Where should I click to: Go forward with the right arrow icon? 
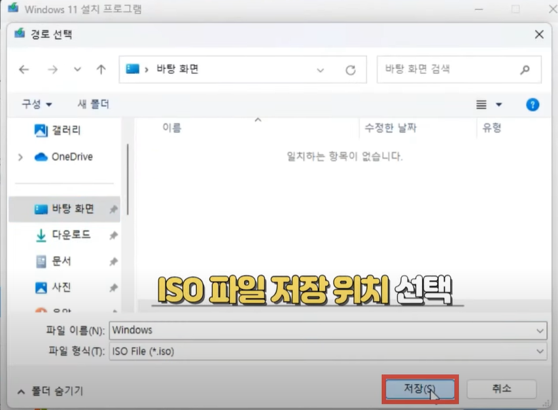coord(53,69)
